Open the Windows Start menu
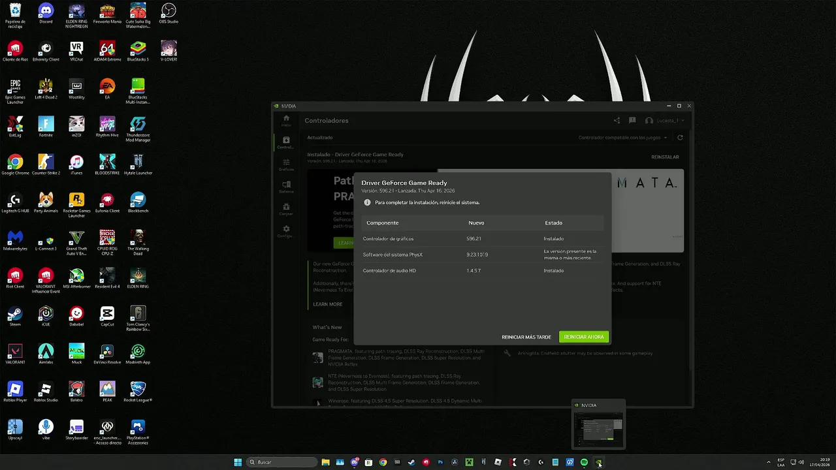This screenshot has width=836, height=470. 238,462
